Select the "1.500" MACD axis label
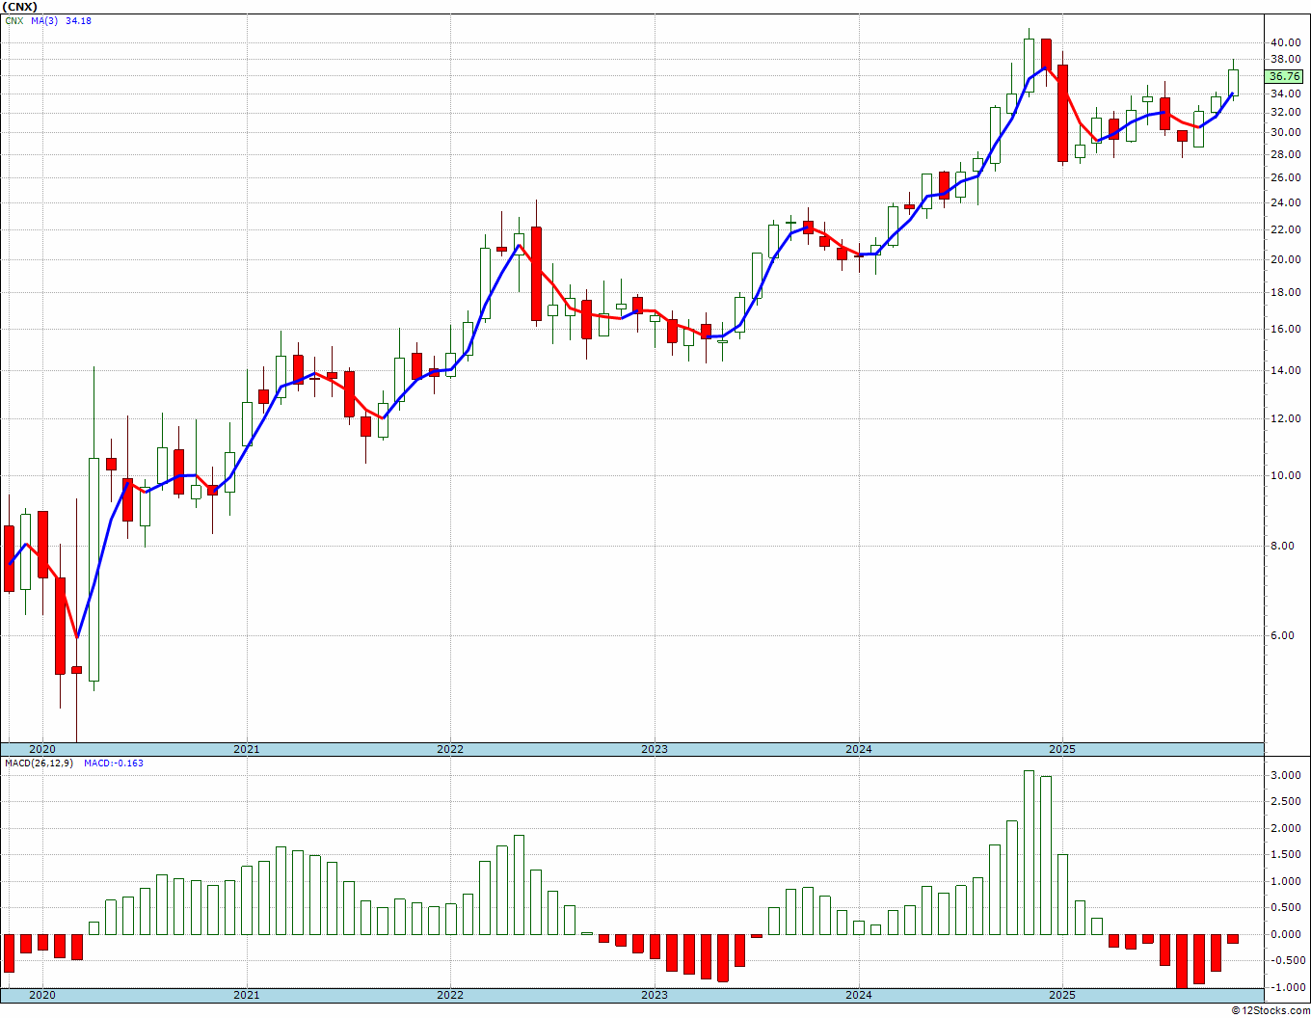Screen dimensions: 1311x1018 pos(1285,855)
